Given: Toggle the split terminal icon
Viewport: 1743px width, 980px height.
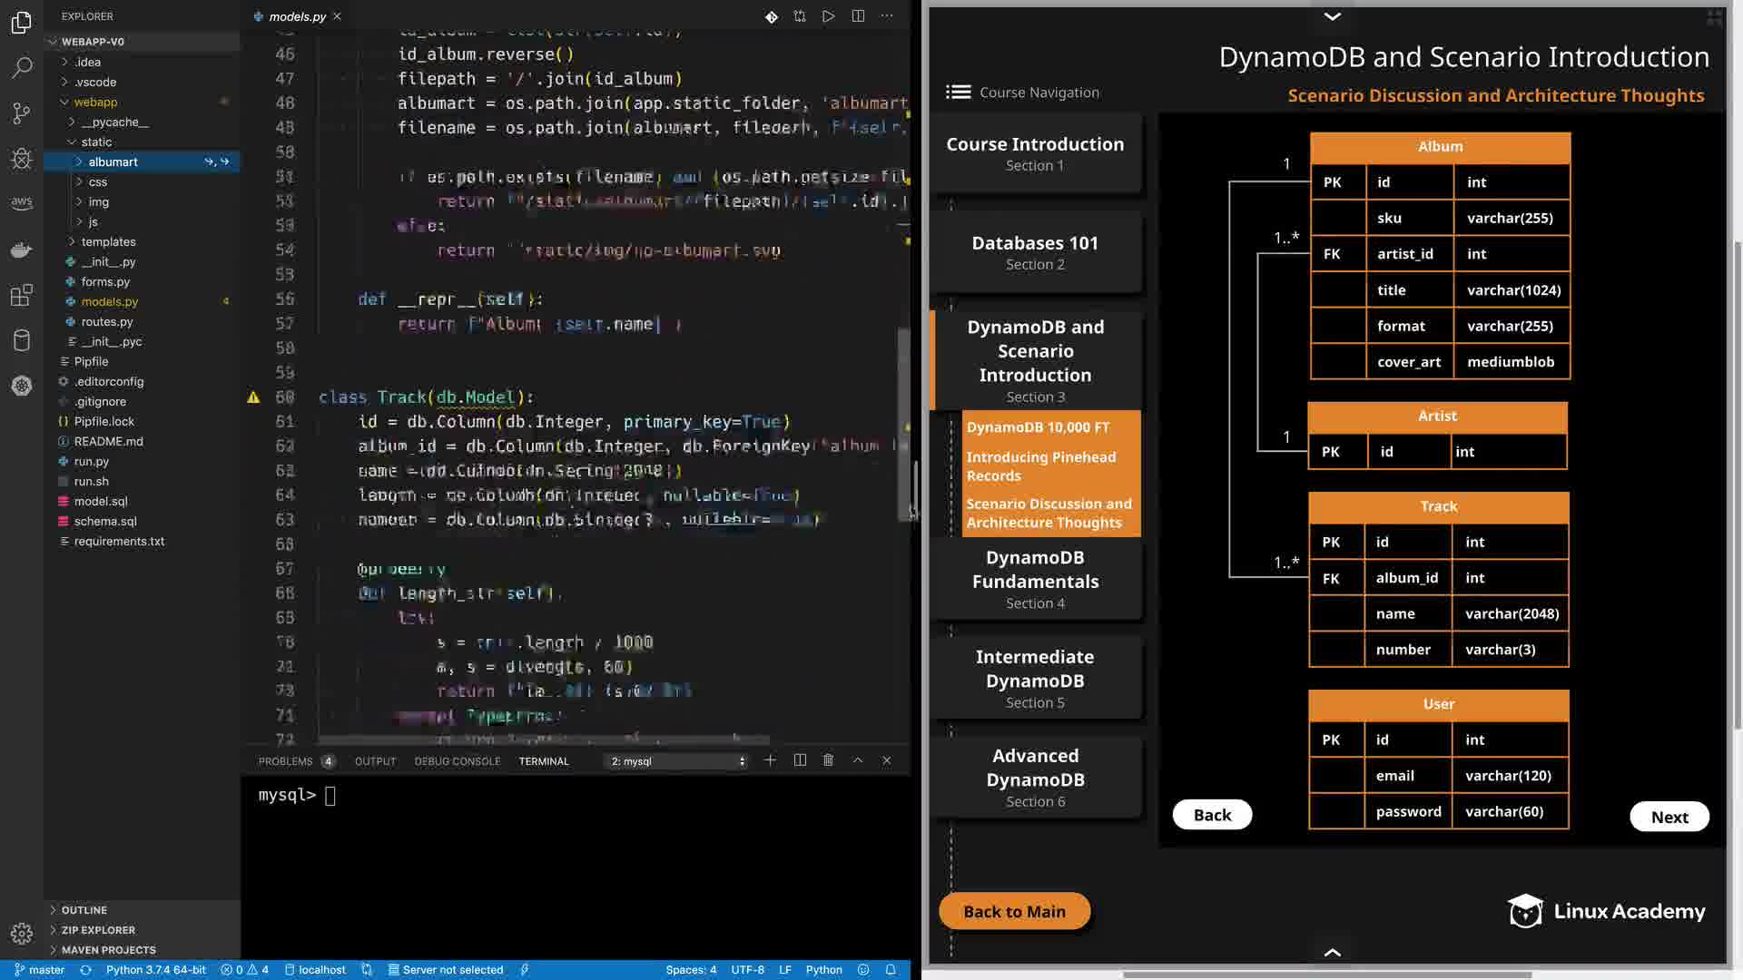Looking at the screenshot, I should pos(800,760).
